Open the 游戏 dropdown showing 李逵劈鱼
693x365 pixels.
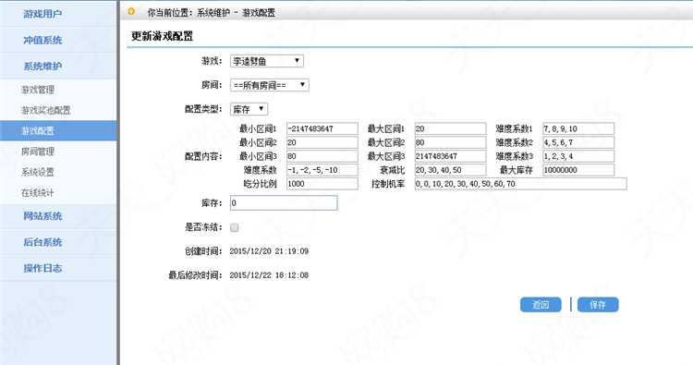point(267,61)
